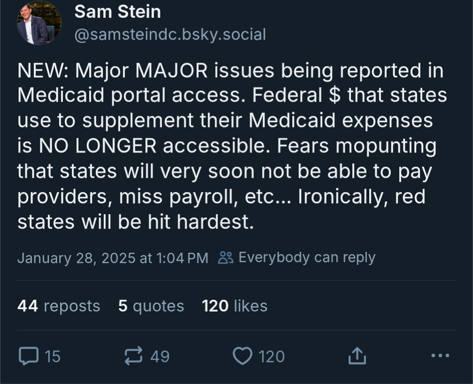The height and width of the screenshot is (384, 473).
Task: Click the '5 quotes' counter
Action: point(151,306)
